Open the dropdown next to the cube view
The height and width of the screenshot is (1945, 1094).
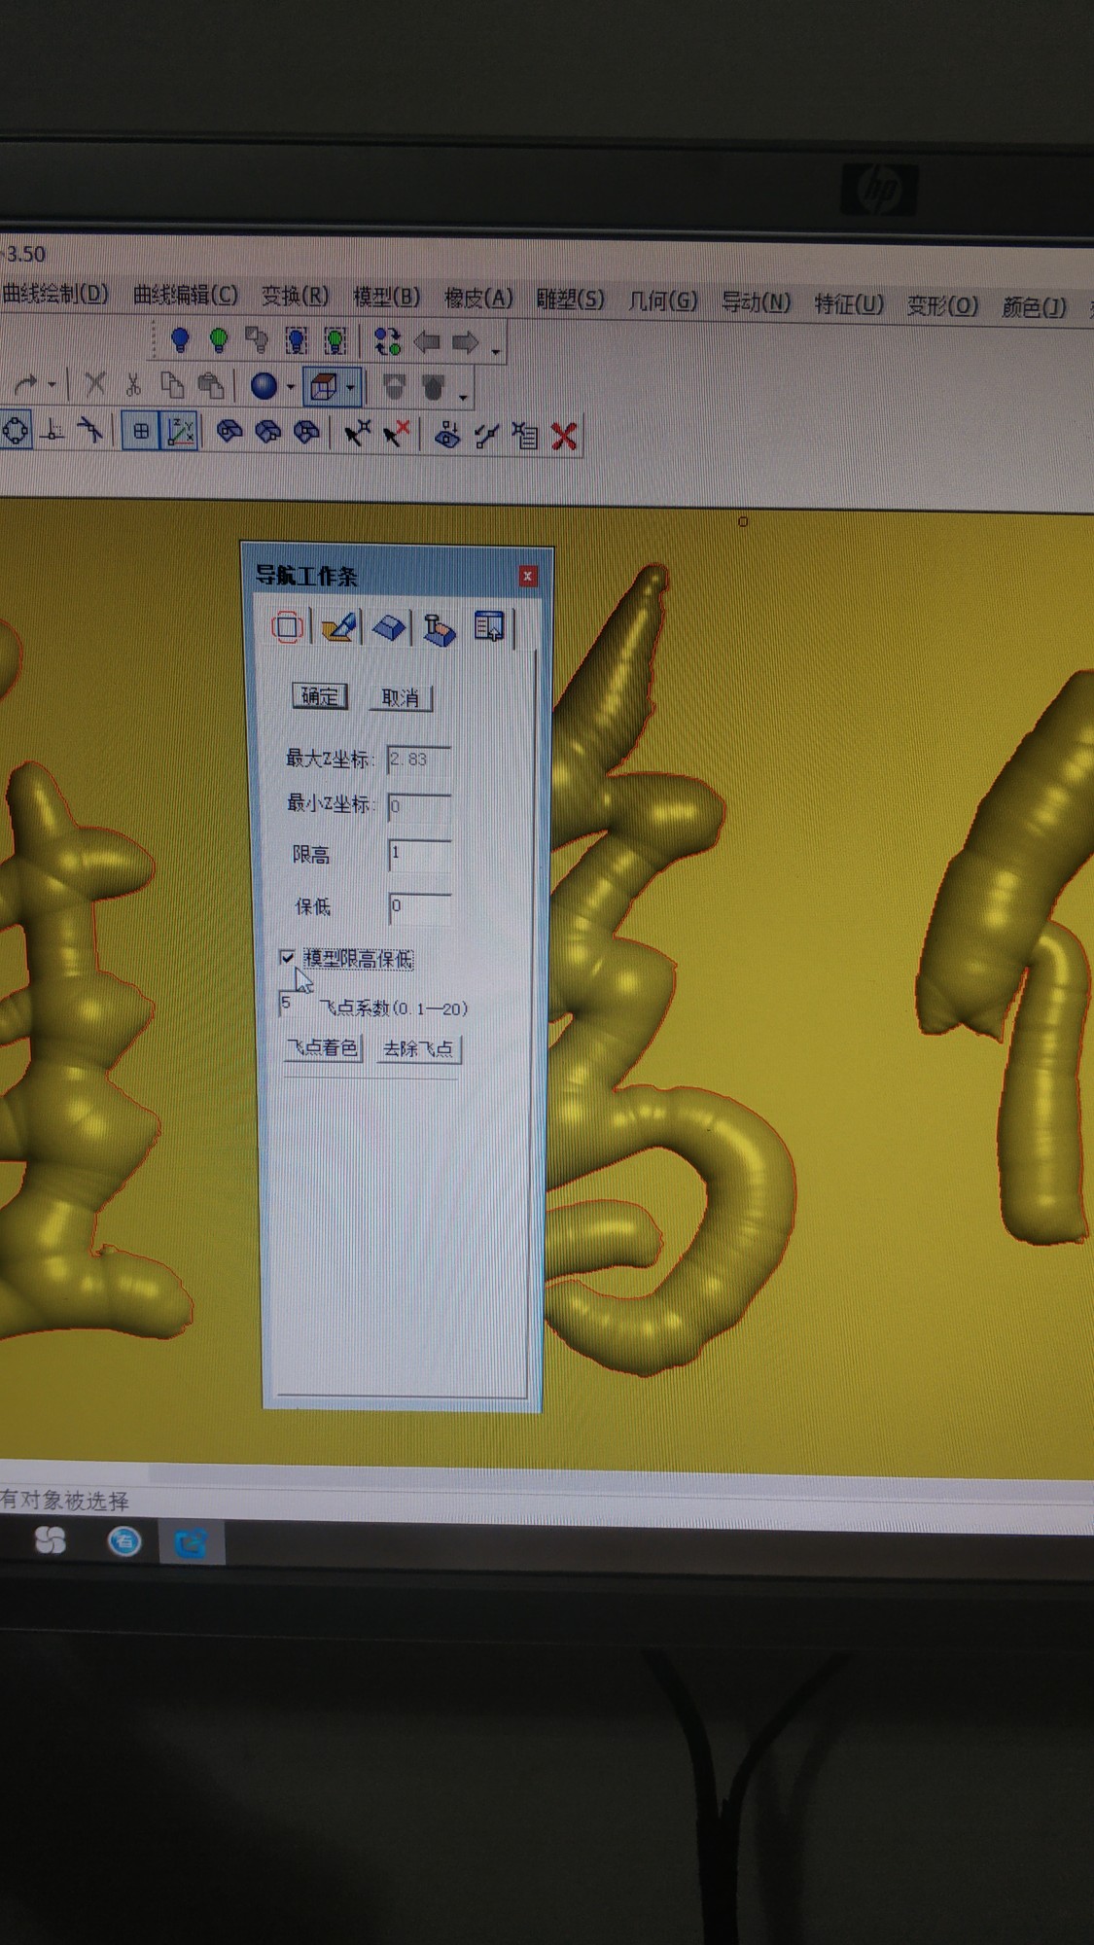(351, 388)
